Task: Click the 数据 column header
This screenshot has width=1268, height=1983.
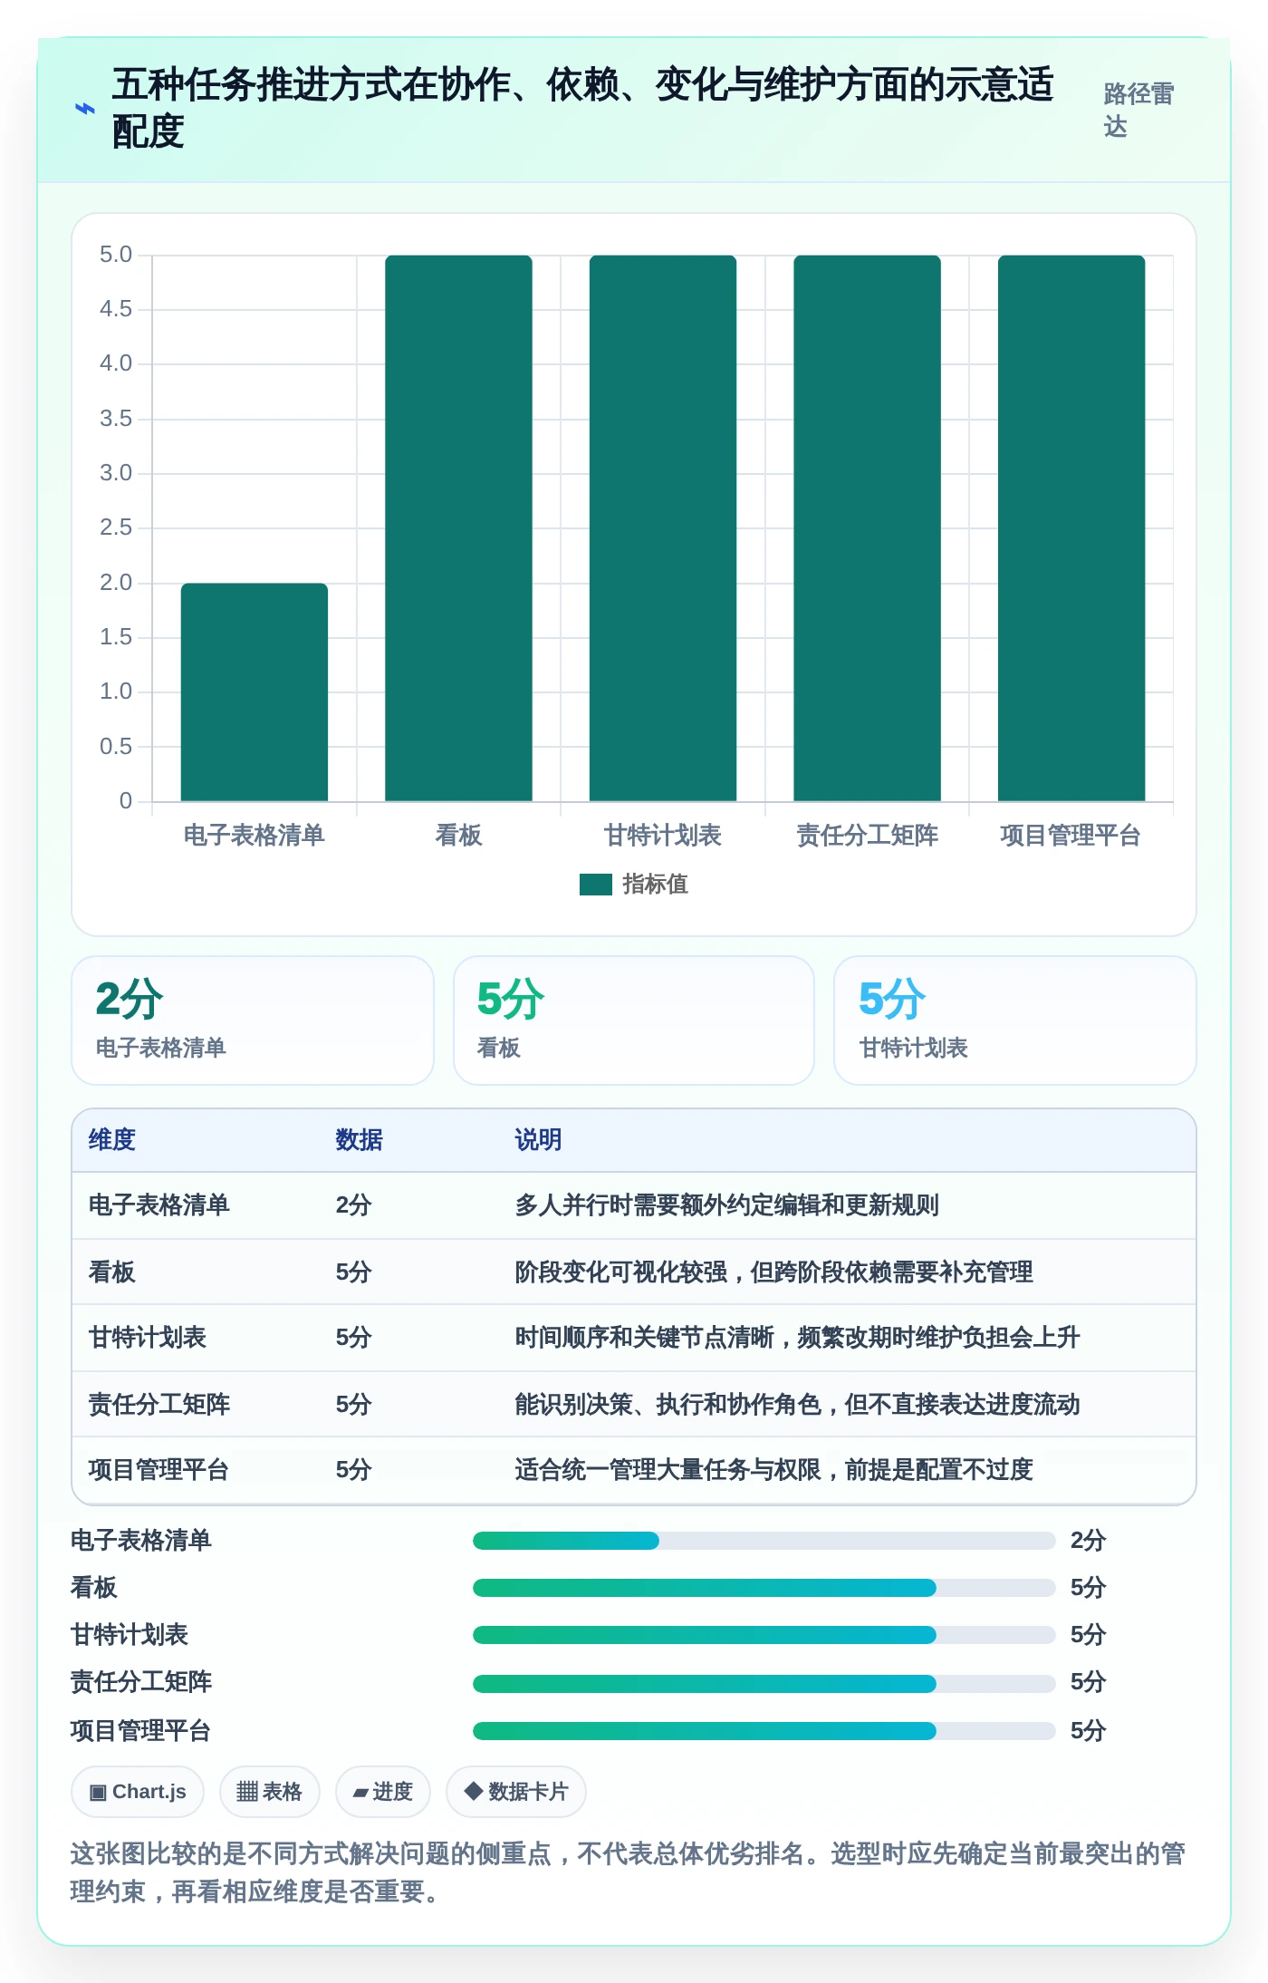Action: (x=360, y=1140)
